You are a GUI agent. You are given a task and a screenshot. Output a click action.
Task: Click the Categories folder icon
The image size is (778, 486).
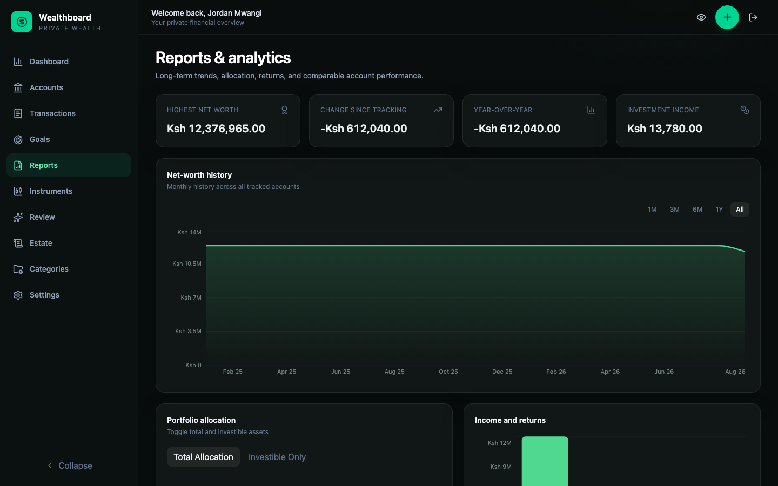(18, 269)
